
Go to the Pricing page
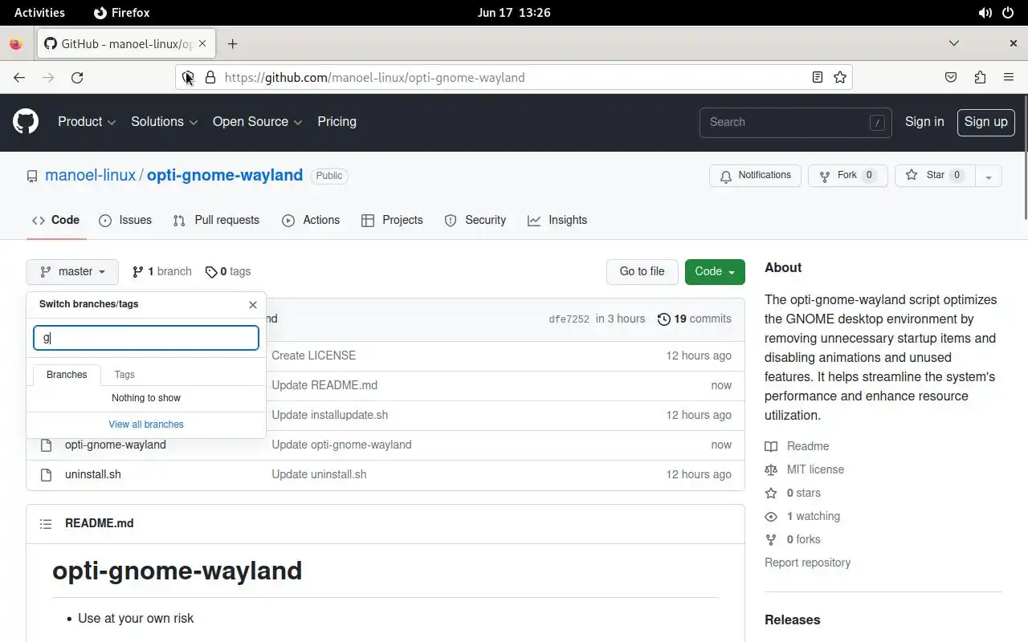(337, 122)
